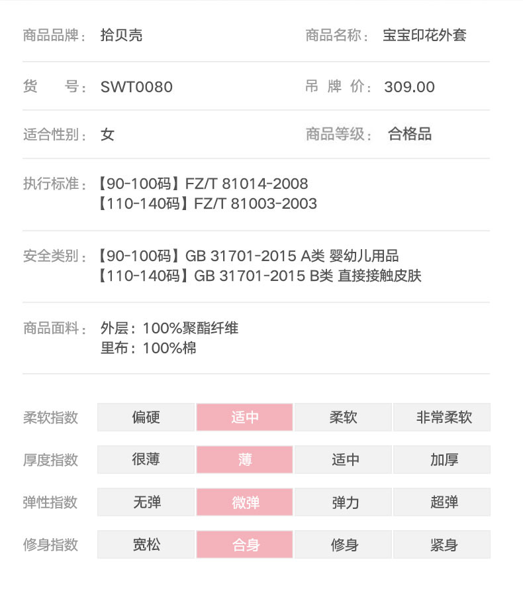Screen dimensions: 523x611
Task: Choose 柔软 softness option
Action: point(343,417)
